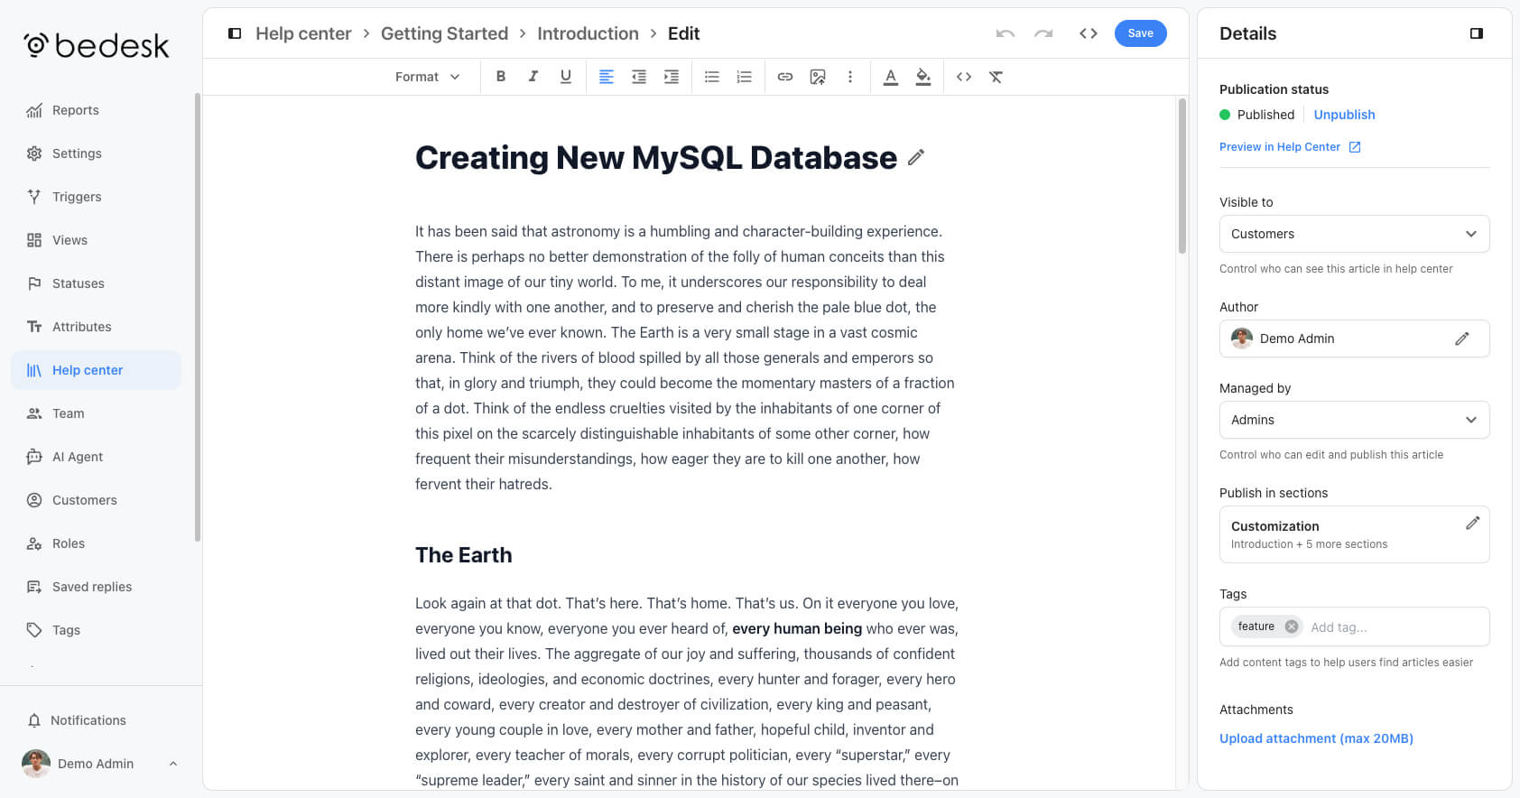Open Team in sidebar

(x=96, y=413)
